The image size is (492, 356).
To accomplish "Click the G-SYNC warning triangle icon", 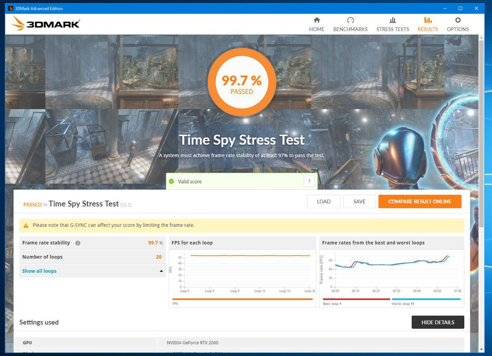I will pos(26,226).
